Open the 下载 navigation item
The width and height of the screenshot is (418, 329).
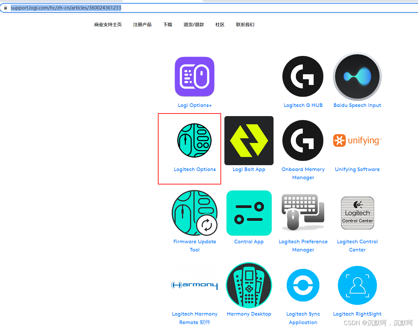point(167,25)
